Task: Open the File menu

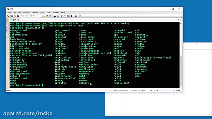Action: 9,13
